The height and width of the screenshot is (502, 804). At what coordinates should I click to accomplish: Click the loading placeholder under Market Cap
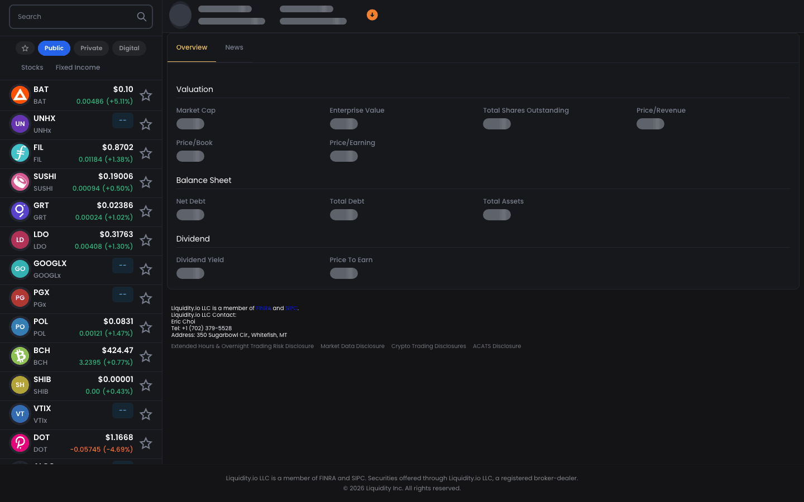[x=190, y=124]
